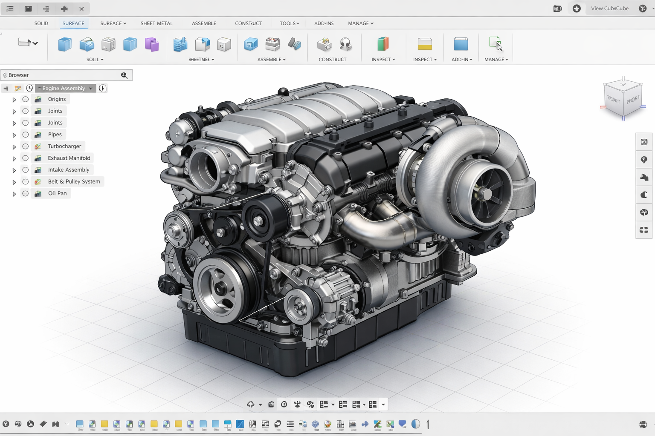Image resolution: width=655 pixels, height=436 pixels.
Task: Toggle visibility circle for Belt & Pulley System
Action: 25,181
